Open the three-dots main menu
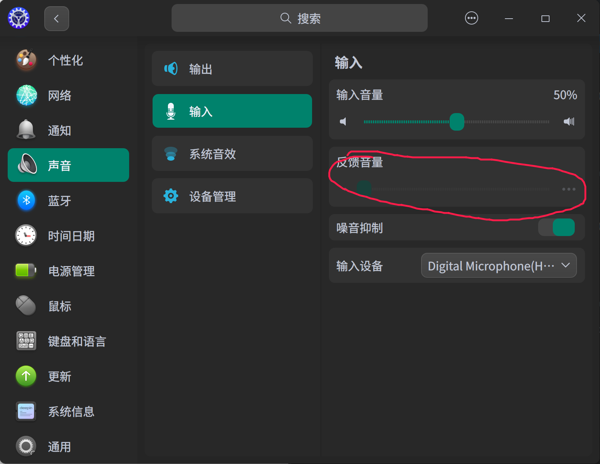This screenshot has height=464, width=600. point(471,18)
